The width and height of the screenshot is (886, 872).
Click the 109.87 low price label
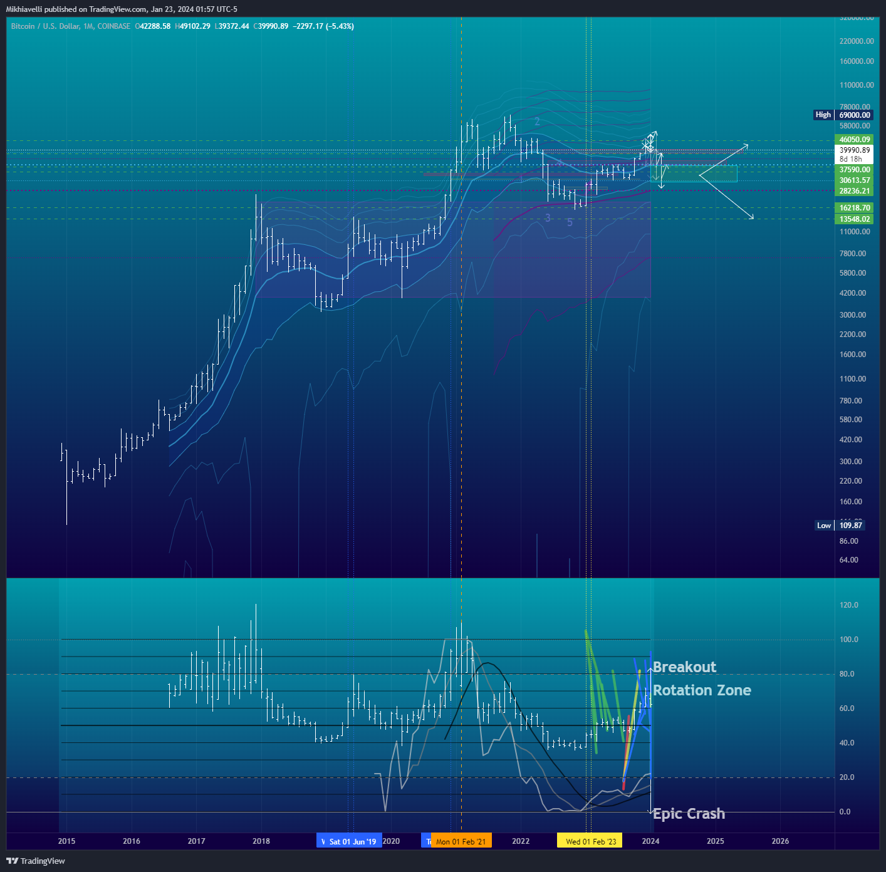tap(850, 526)
